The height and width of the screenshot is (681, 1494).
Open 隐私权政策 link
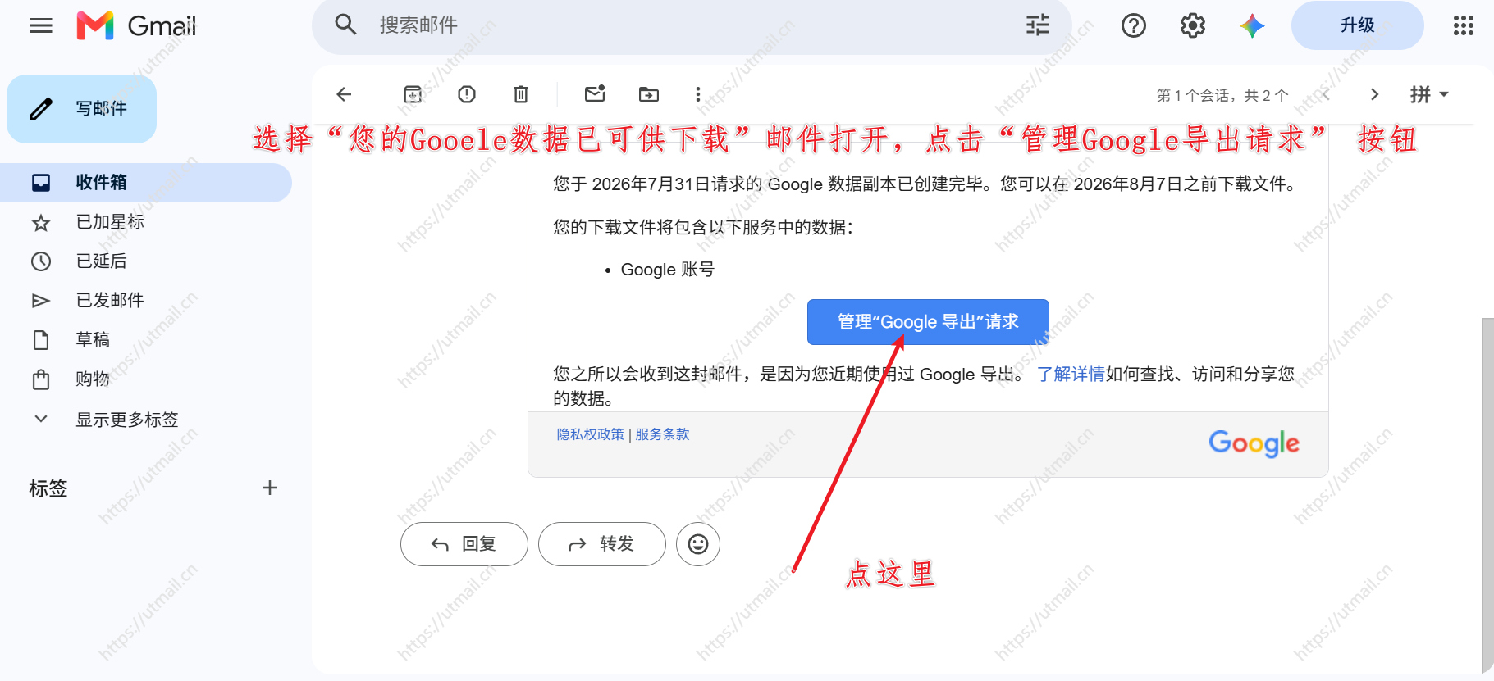590,434
